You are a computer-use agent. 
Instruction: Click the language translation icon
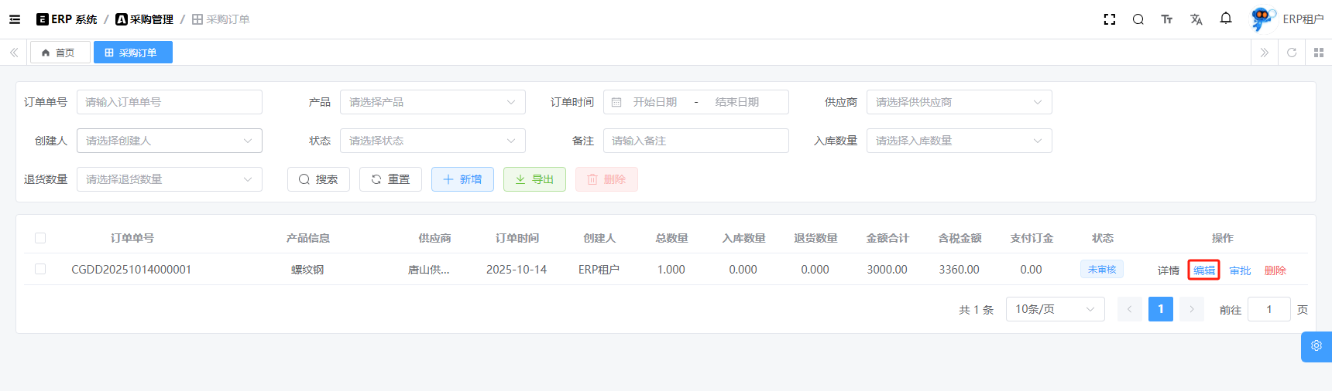coord(1196,19)
